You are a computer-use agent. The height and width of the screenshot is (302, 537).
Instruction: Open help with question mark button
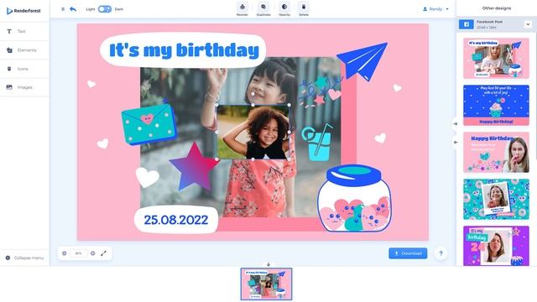point(441,253)
